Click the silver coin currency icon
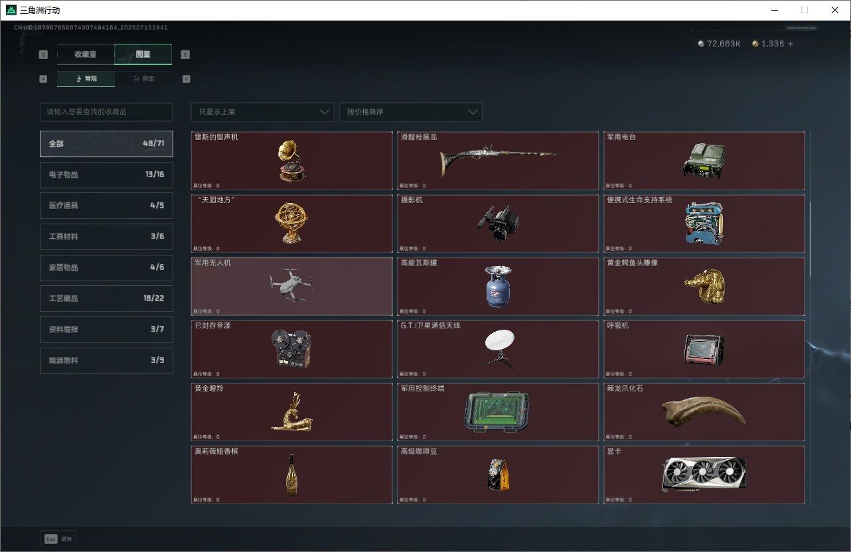Screen dimensions: 851x552 [701, 44]
